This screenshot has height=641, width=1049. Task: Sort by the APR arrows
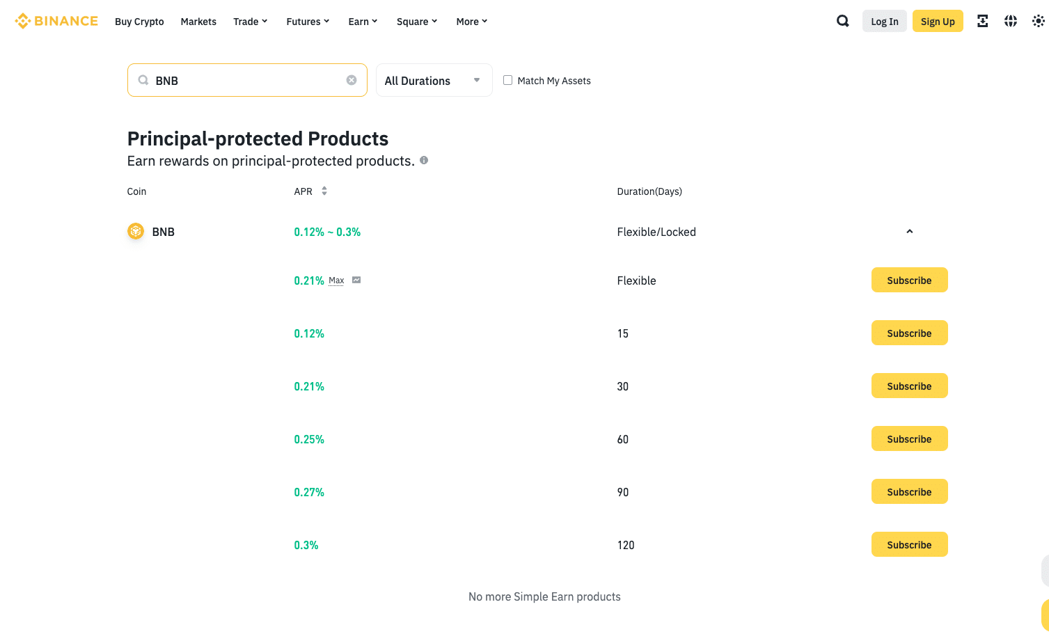click(x=324, y=191)
